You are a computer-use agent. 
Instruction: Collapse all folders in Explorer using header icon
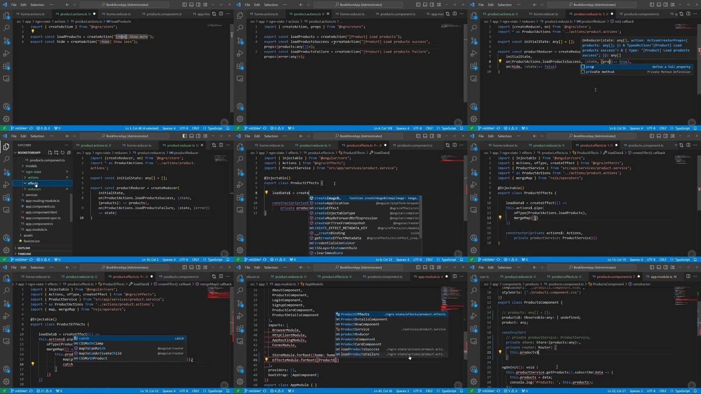point(69,153)
